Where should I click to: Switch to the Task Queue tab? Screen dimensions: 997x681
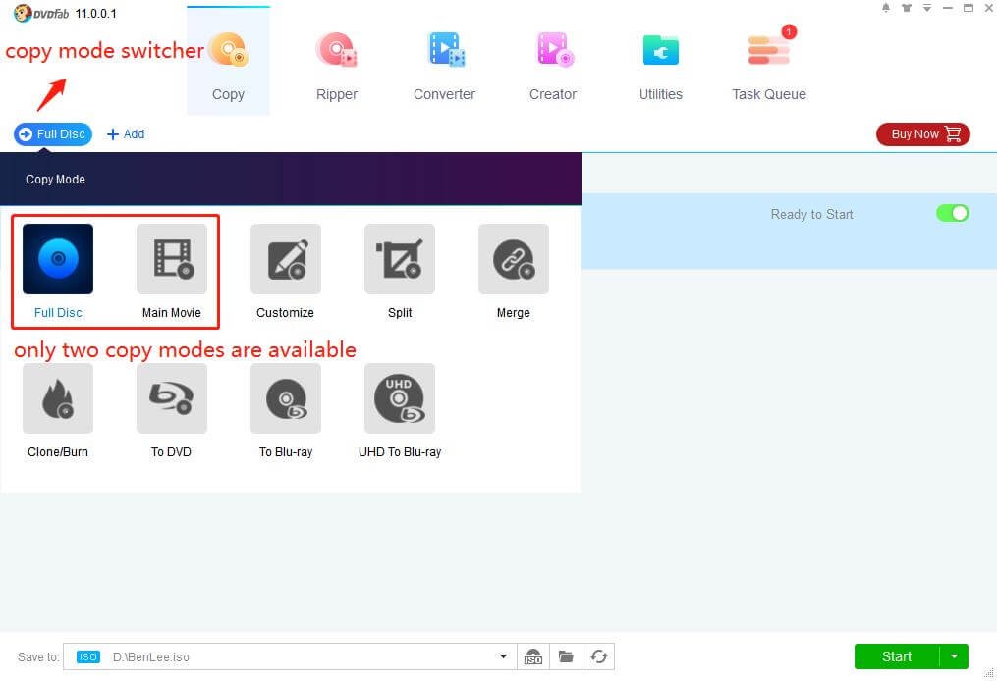coord(767,62)
